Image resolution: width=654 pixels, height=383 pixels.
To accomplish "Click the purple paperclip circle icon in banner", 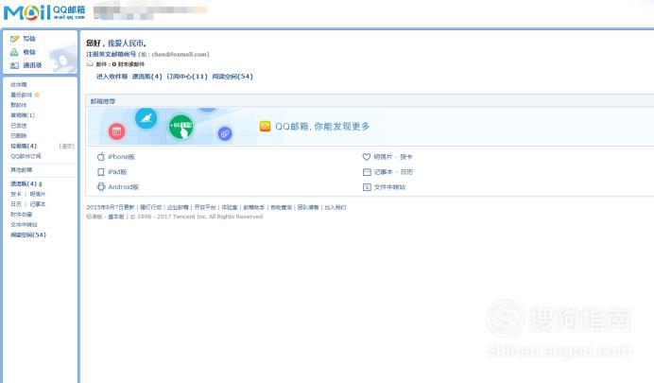I will 225,133.
